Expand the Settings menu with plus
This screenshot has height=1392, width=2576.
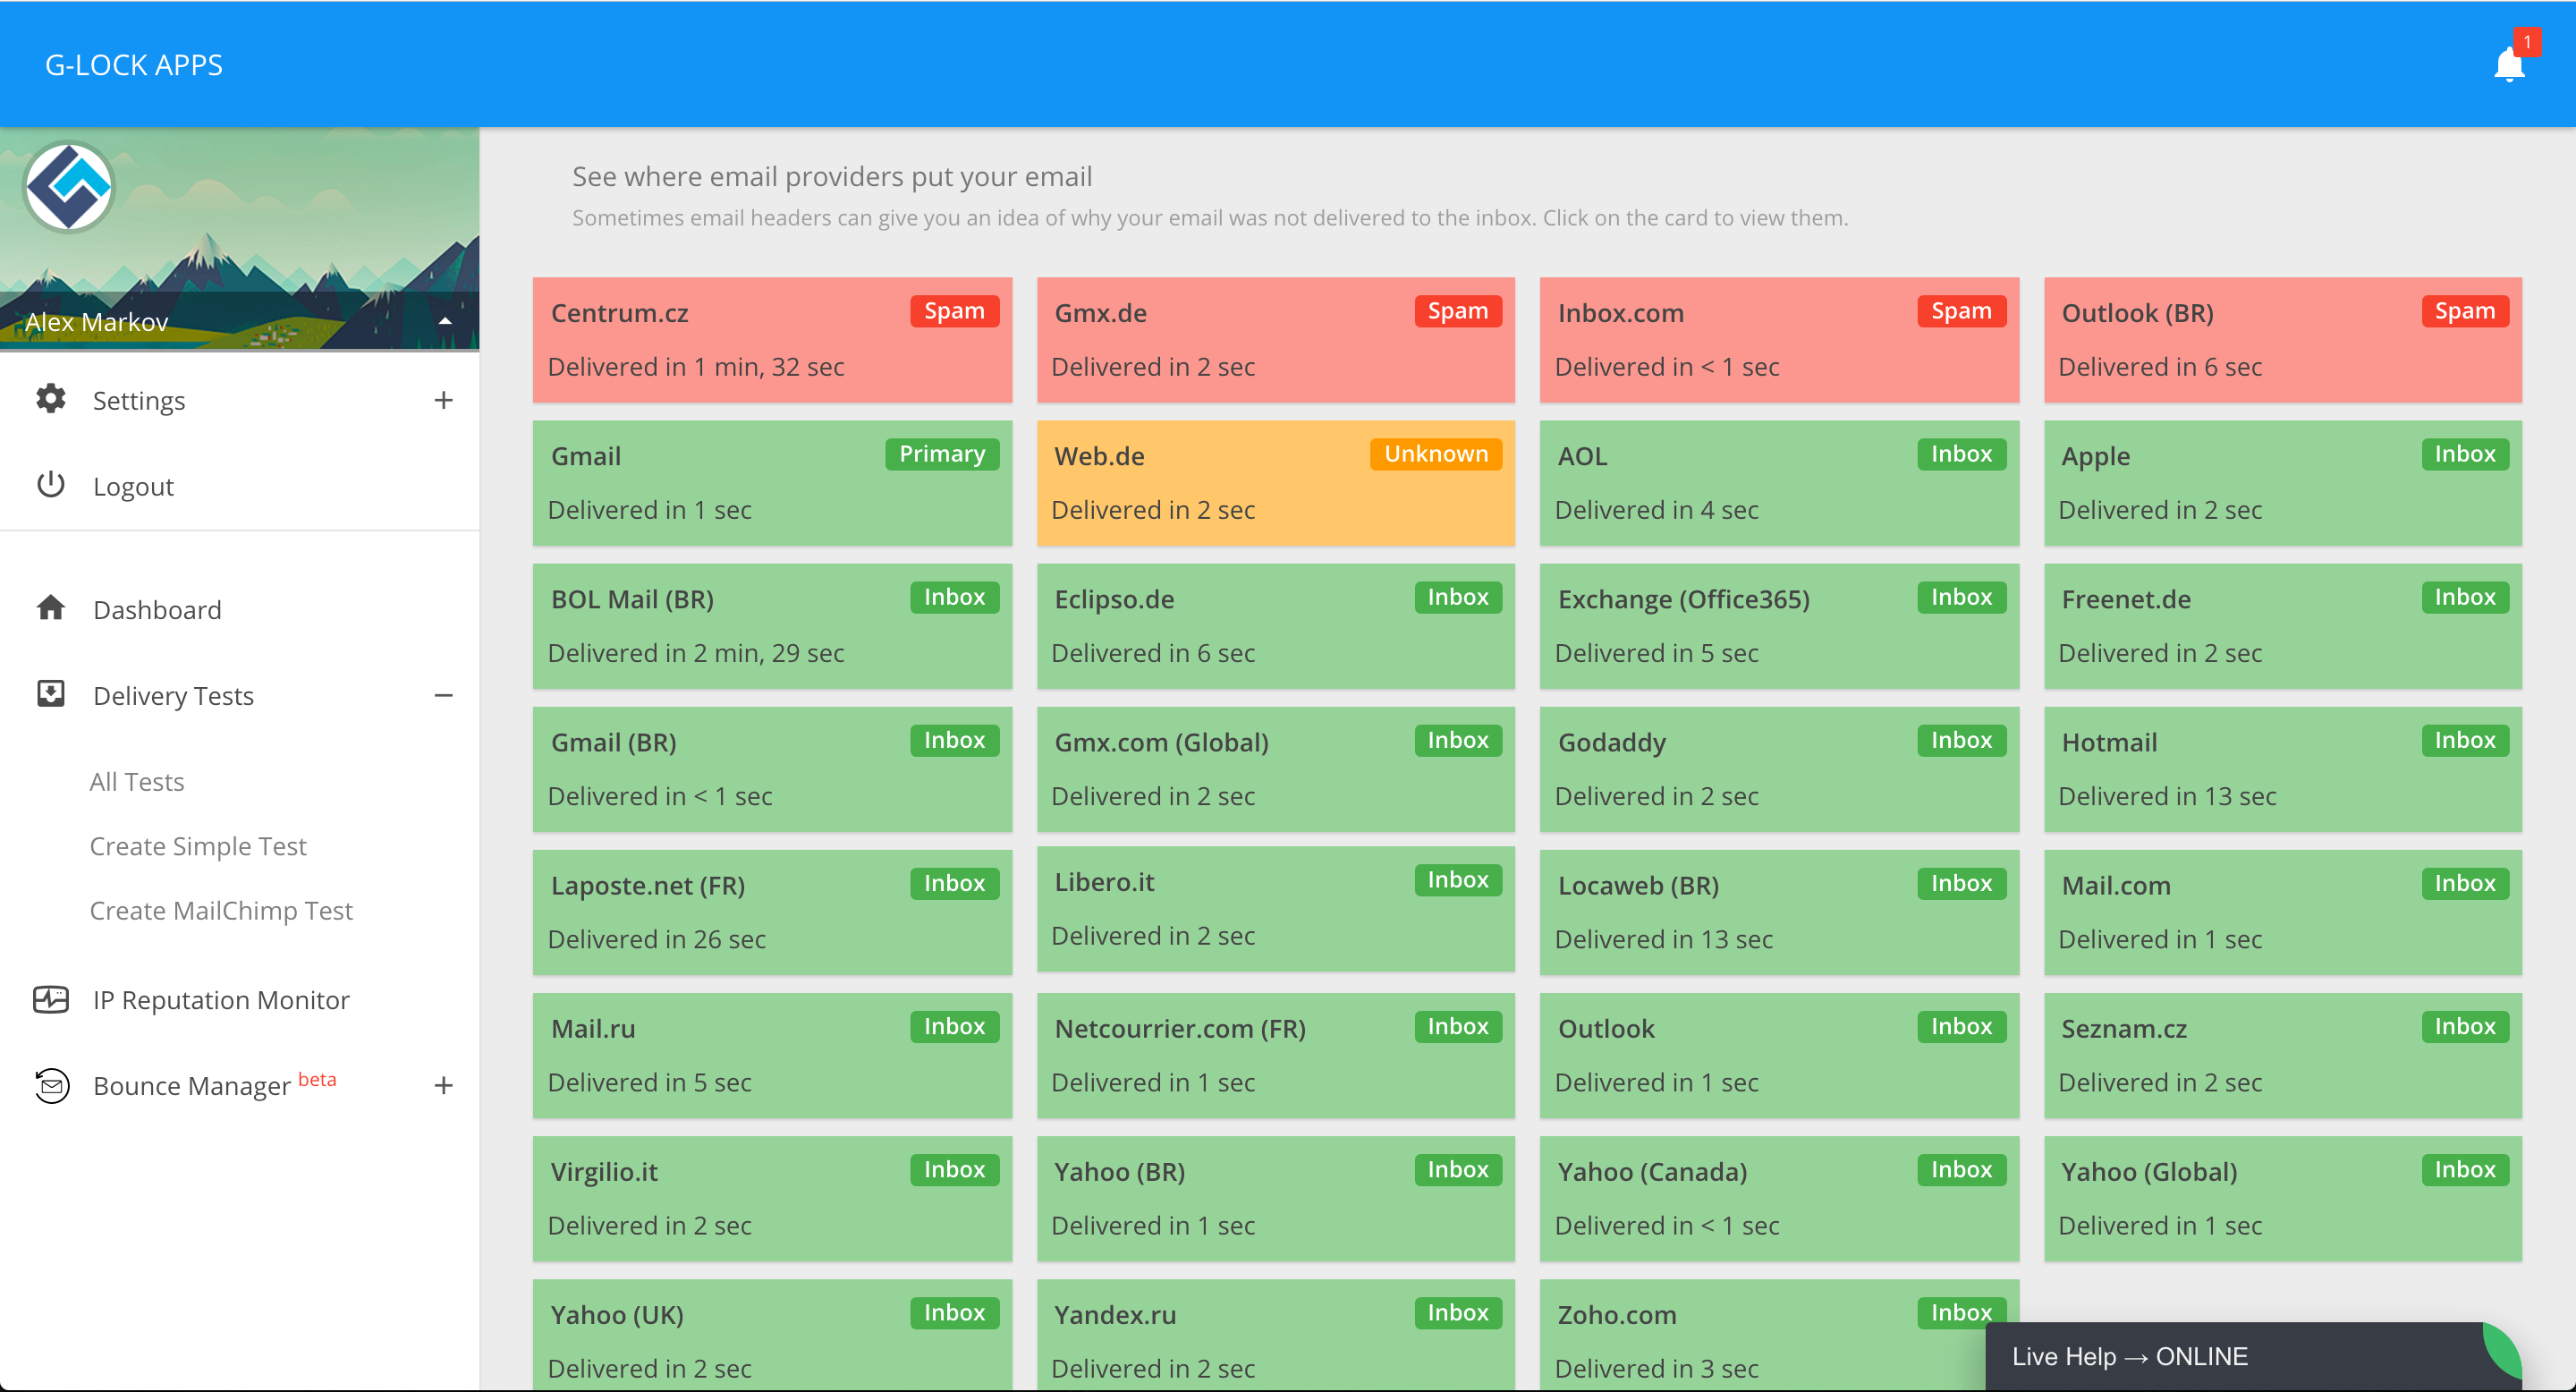click(x=443, y=400)
